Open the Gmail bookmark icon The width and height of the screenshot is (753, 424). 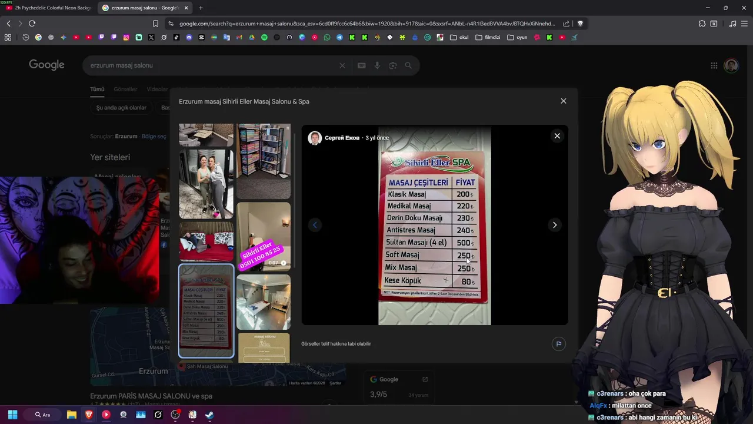tap(239, 37)
